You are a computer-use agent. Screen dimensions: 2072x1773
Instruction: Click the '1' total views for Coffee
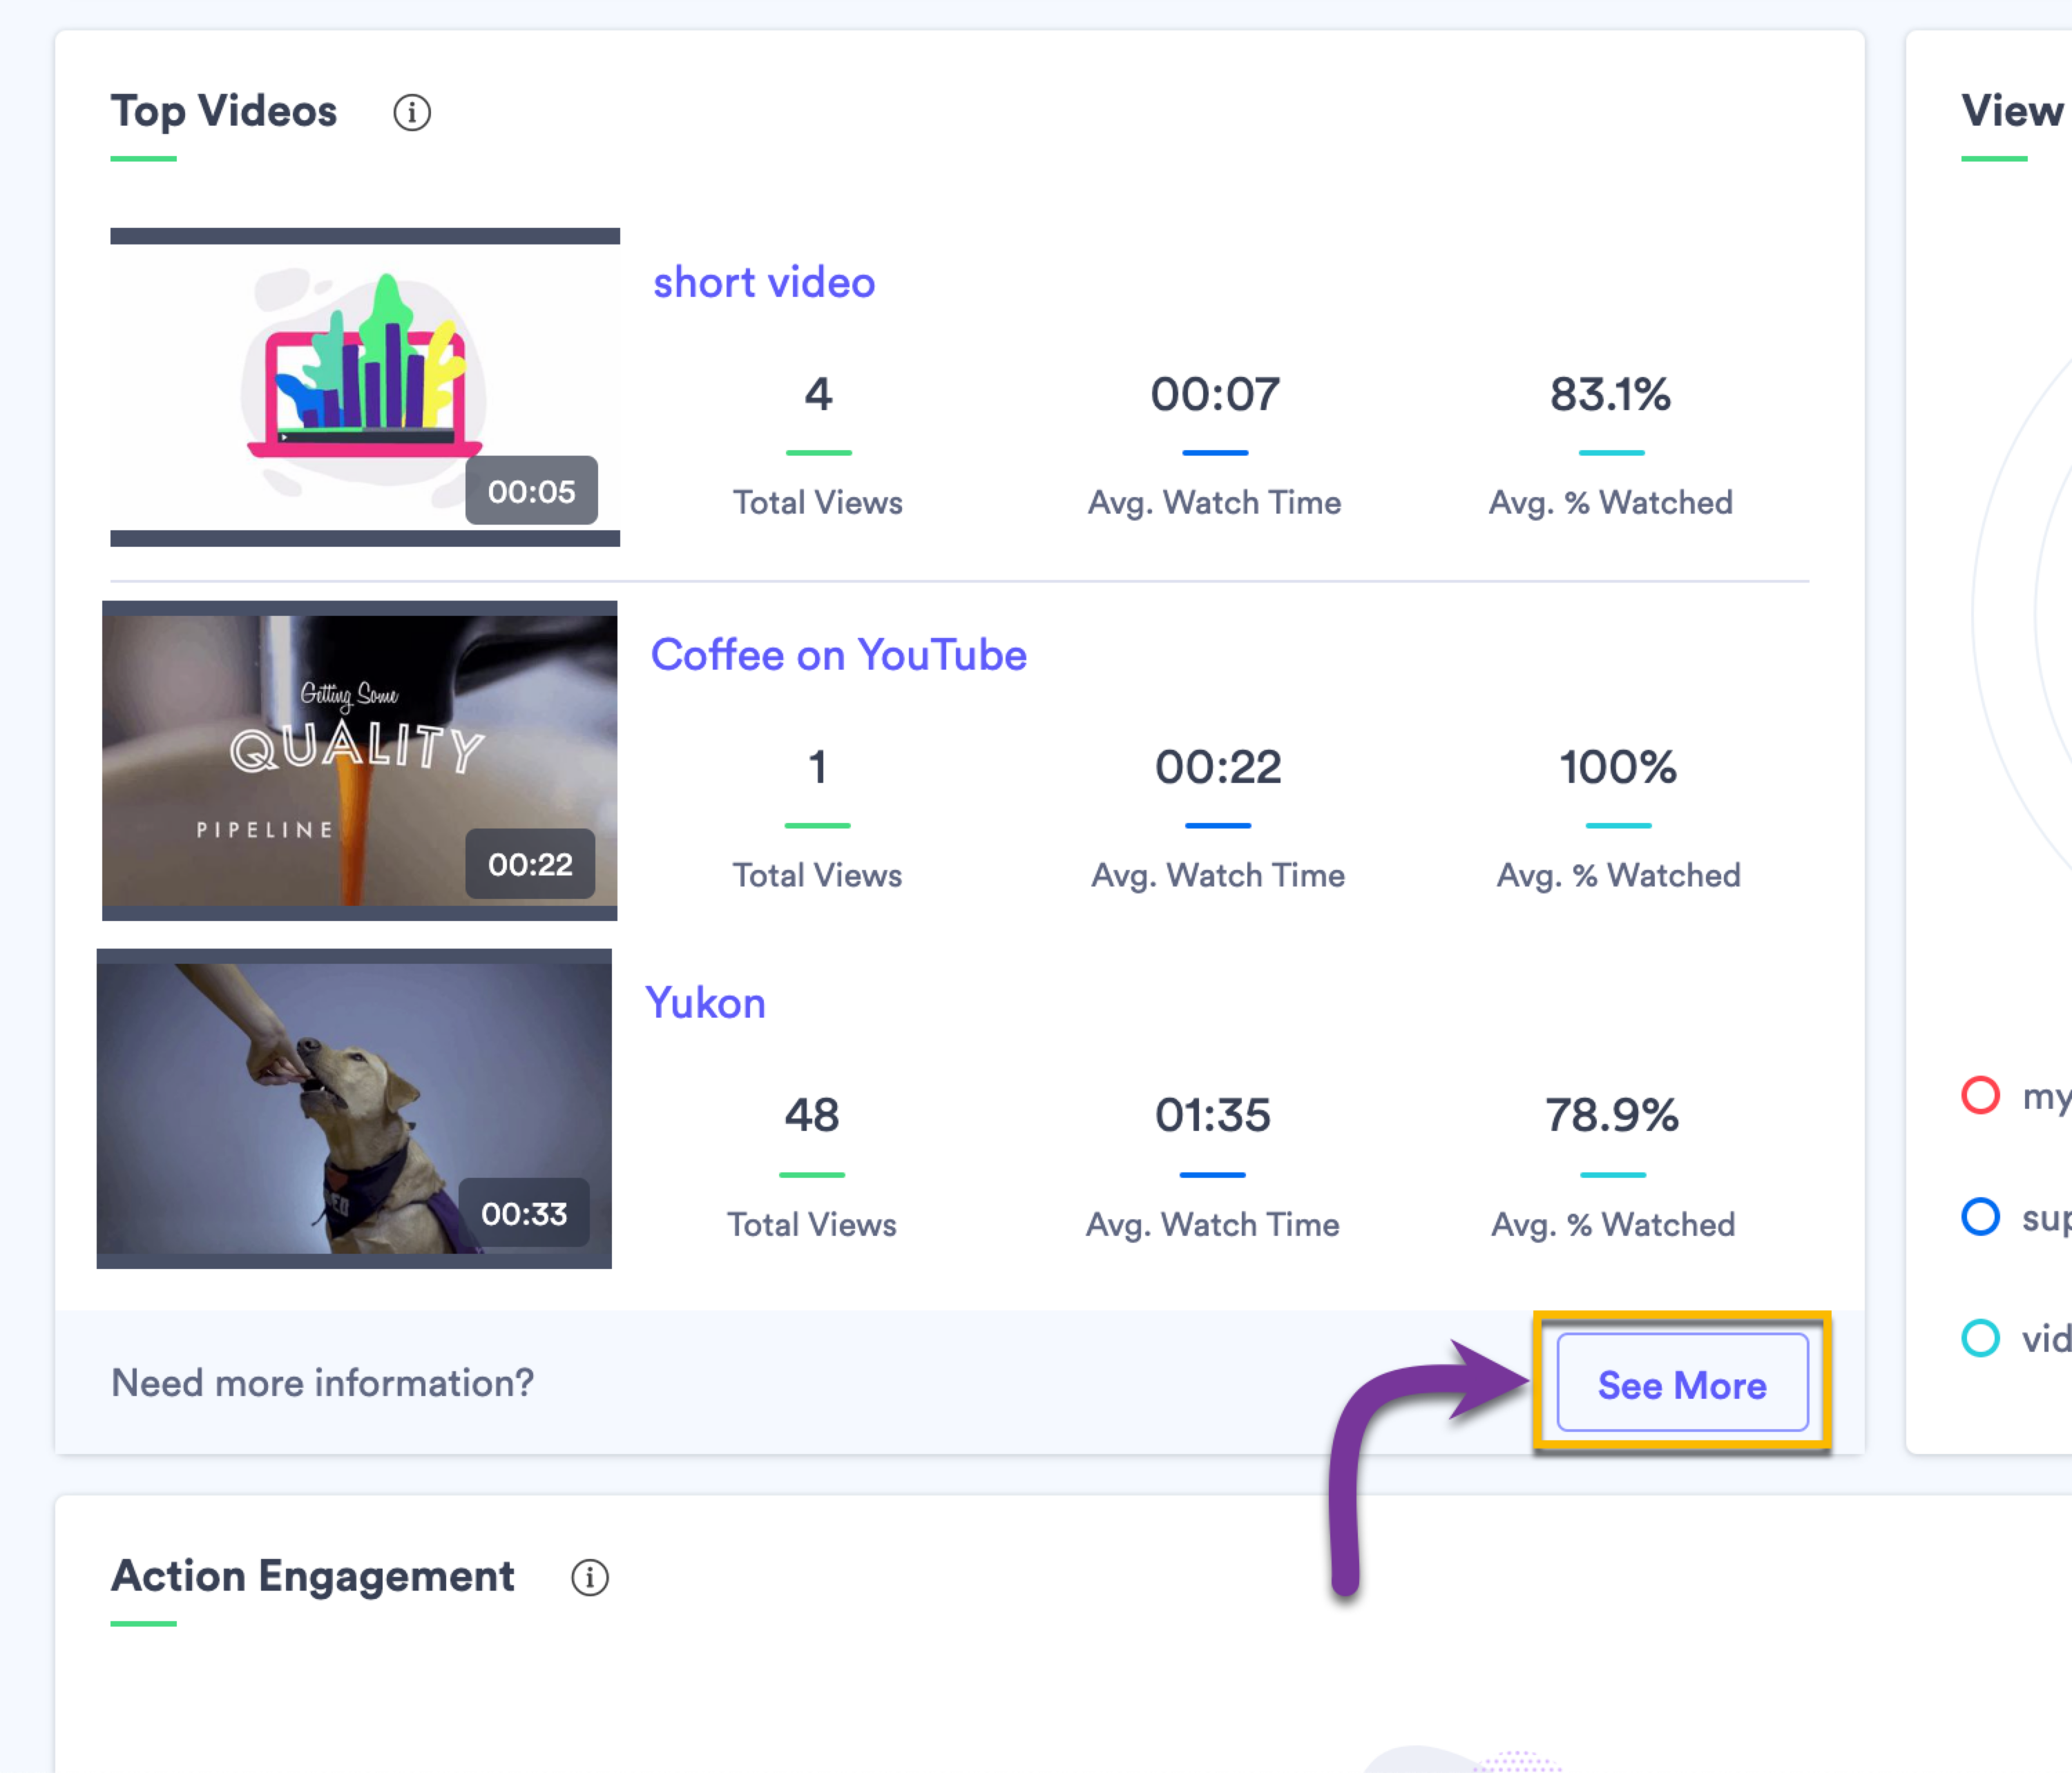point(818,768)
